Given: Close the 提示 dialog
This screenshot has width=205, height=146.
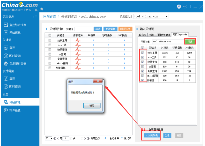Looking at the screenshot, I should point(98,81).
